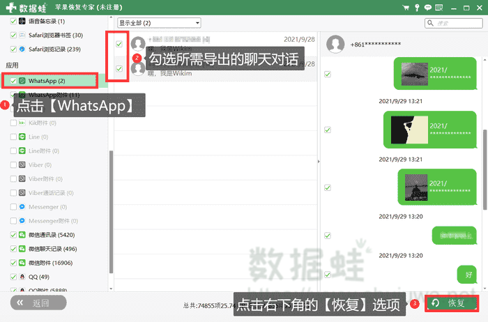Click the key registration icon
The width and height of the screenshot is (488, 322).
[x=417, y=8]
